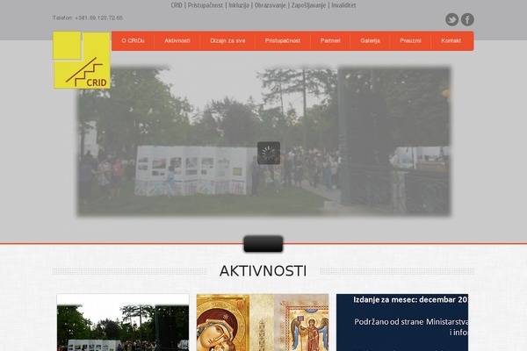Open the Partneri menu item

click(330, 40)
